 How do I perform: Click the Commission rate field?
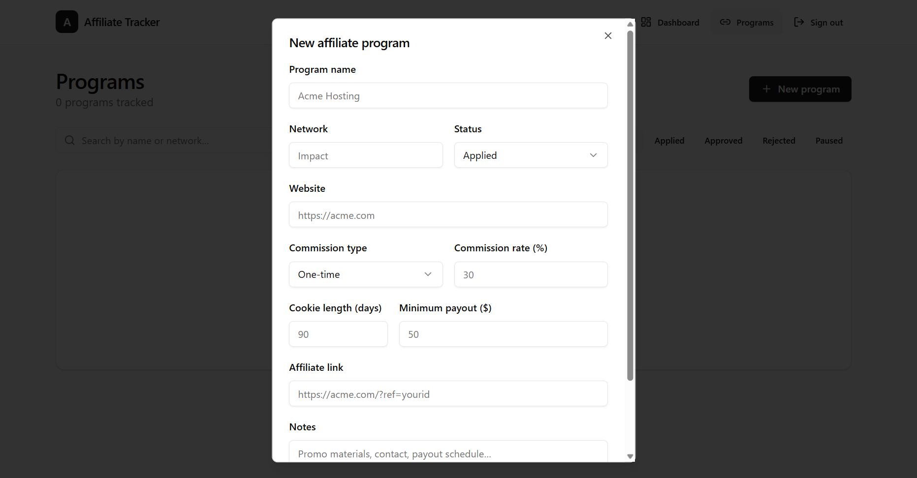coord(531,274)
